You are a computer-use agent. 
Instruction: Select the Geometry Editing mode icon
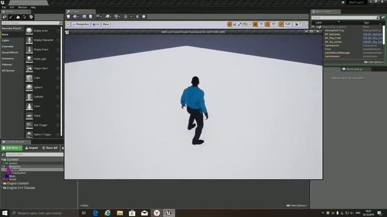coord(31,17)
